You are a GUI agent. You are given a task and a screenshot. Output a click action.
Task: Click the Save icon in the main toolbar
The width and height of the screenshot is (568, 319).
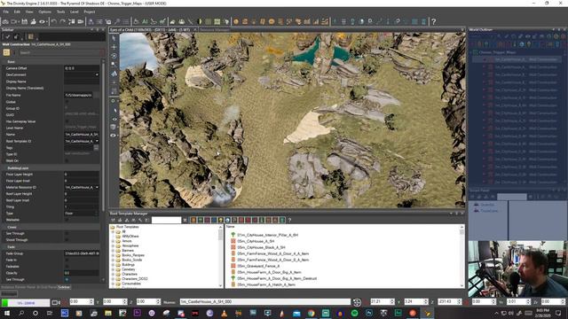[x=24, y=21]
